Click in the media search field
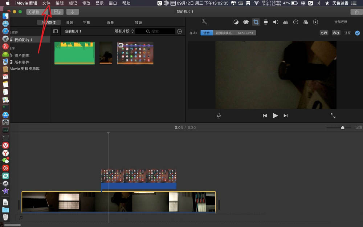Screen dimensions: 363x227 155,31
